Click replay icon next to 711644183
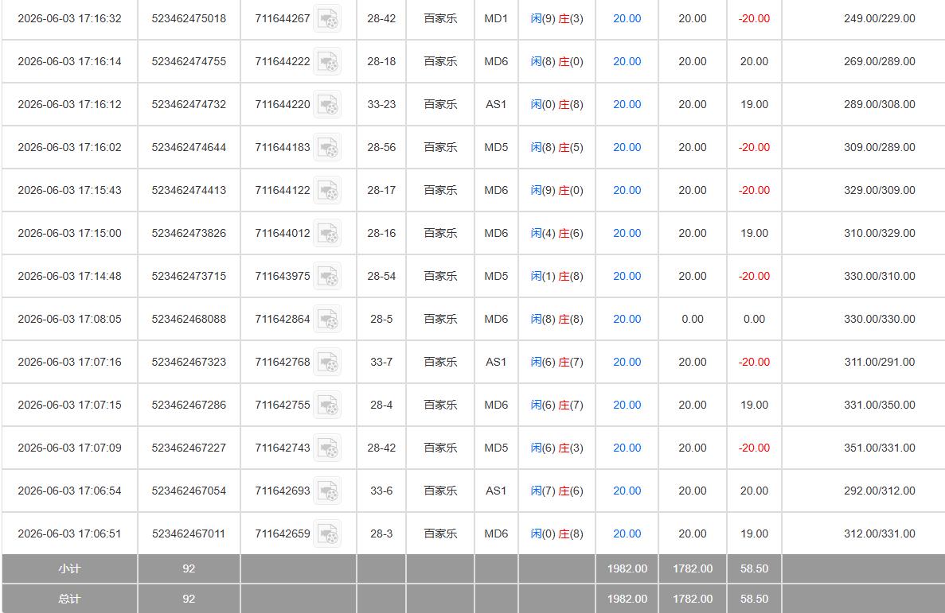The image size is (945, 613). click(x=328, y=148)
